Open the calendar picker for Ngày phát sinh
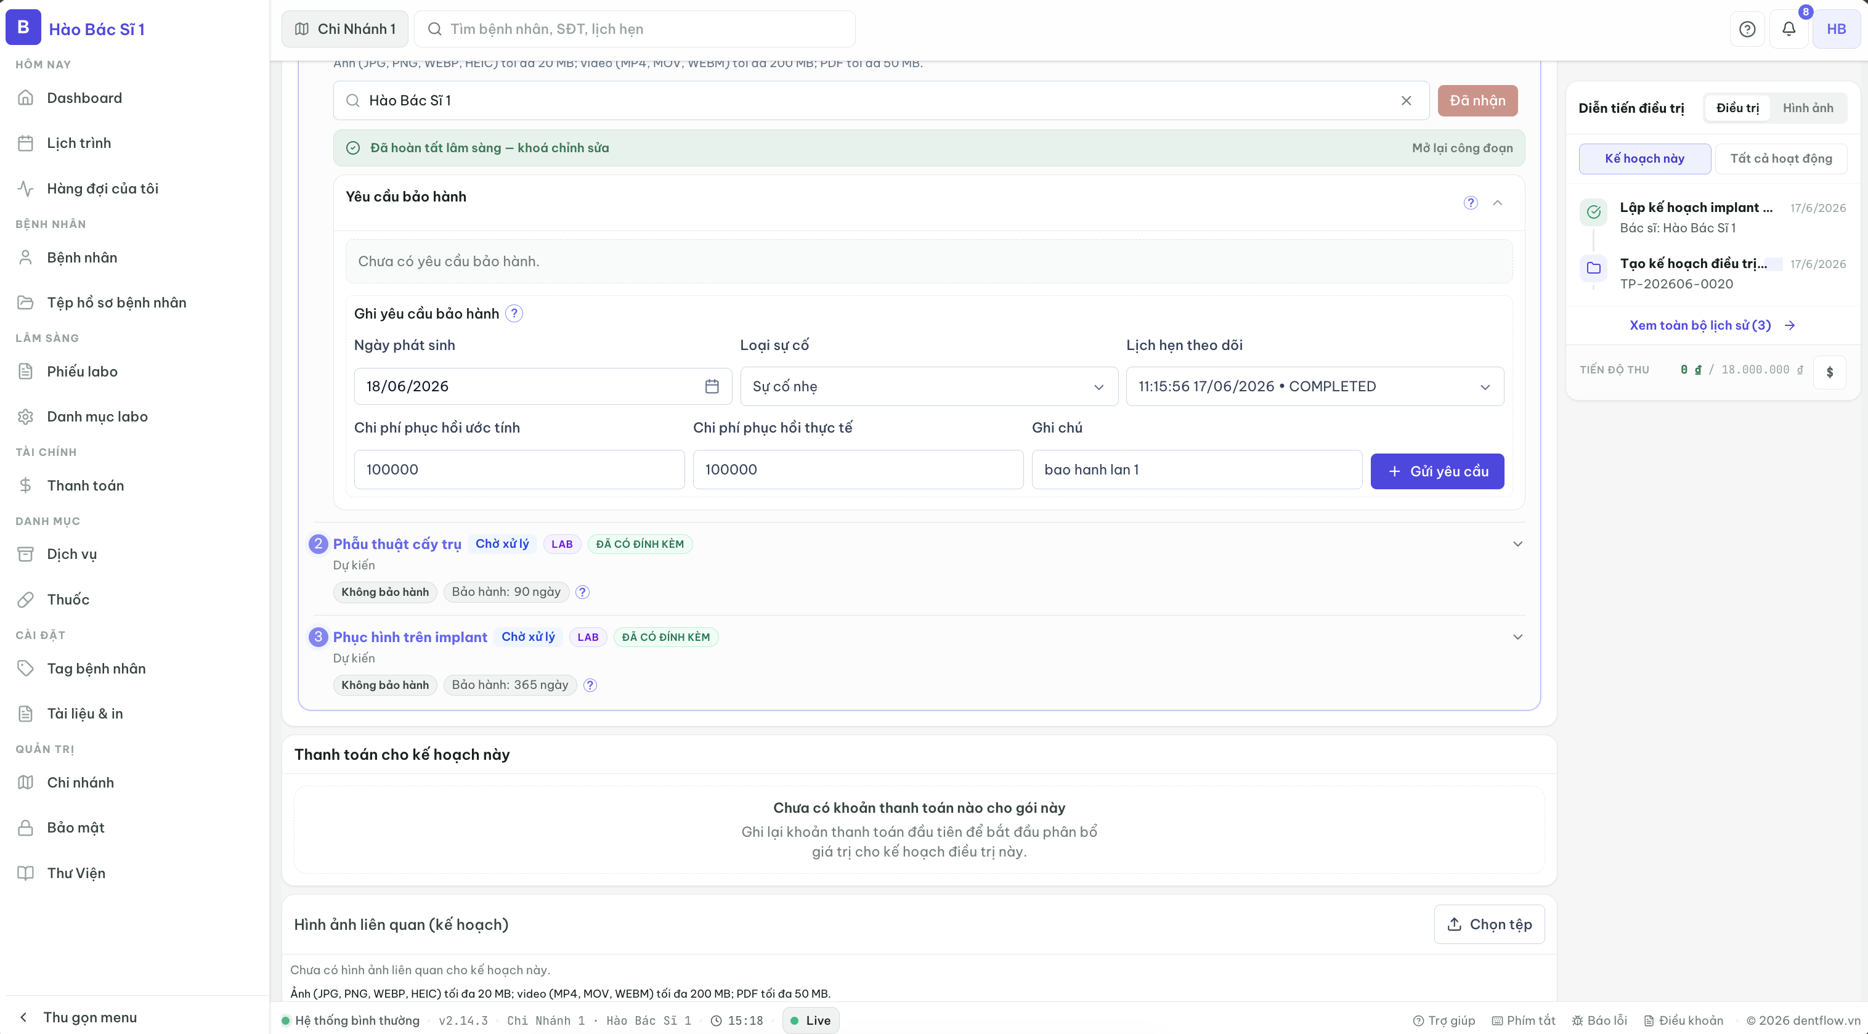 pos(712,386)
